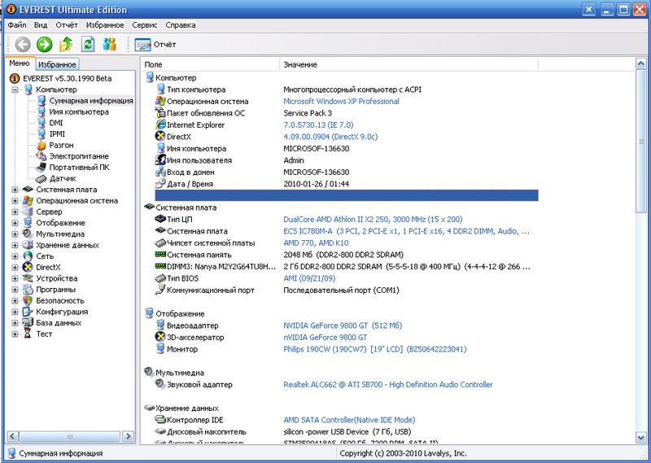
Task: Click the Тест hourglass icon in tree
Action: (28, 334)
